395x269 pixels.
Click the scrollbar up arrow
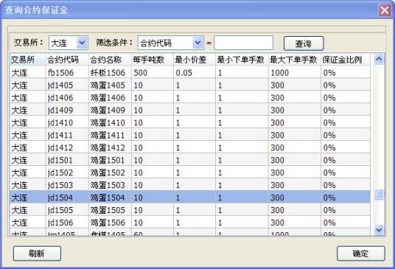tap(379, 60)
